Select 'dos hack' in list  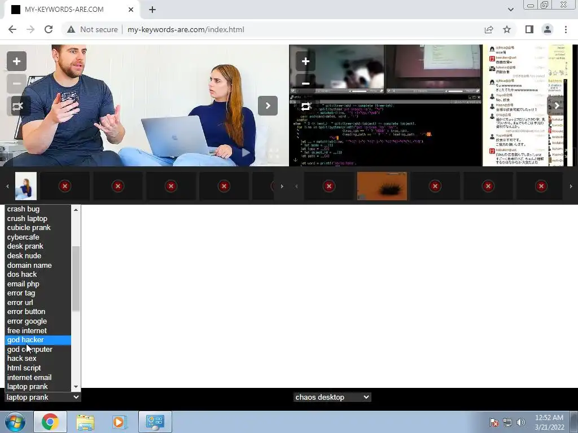[x=38, y=275]
